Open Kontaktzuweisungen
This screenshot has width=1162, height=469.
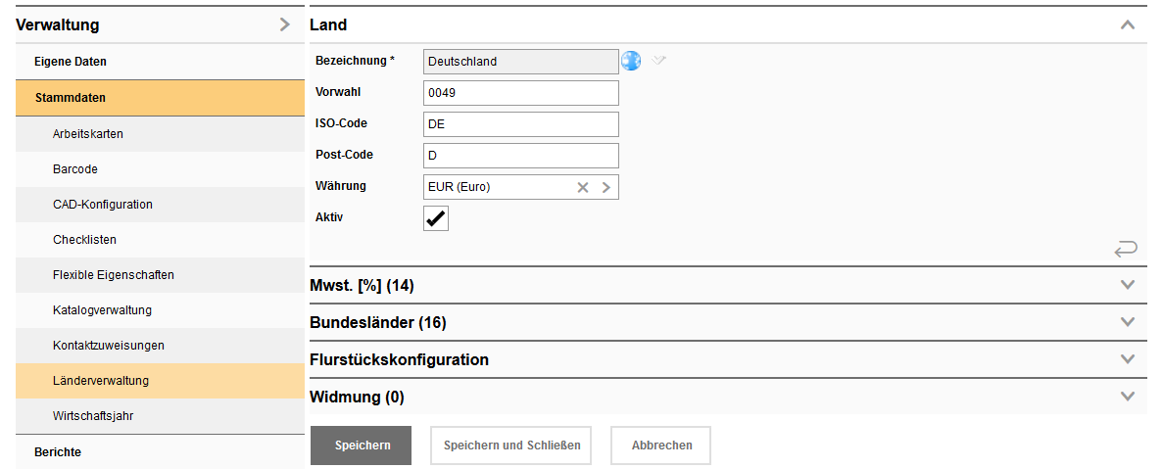(160, 346)
